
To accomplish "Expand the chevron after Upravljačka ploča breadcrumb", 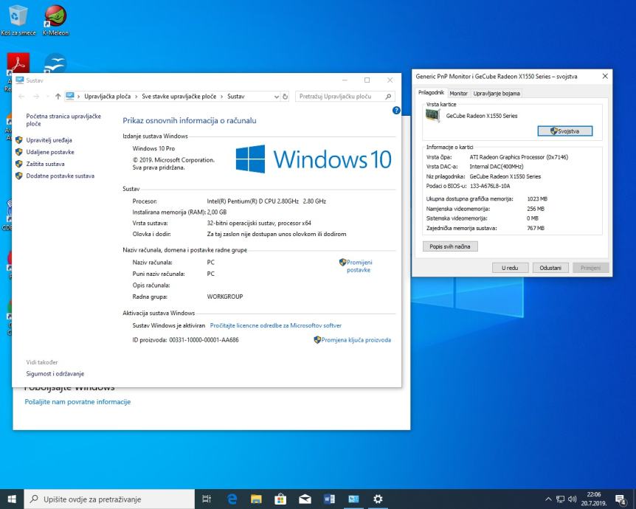I will coord(136,96).
